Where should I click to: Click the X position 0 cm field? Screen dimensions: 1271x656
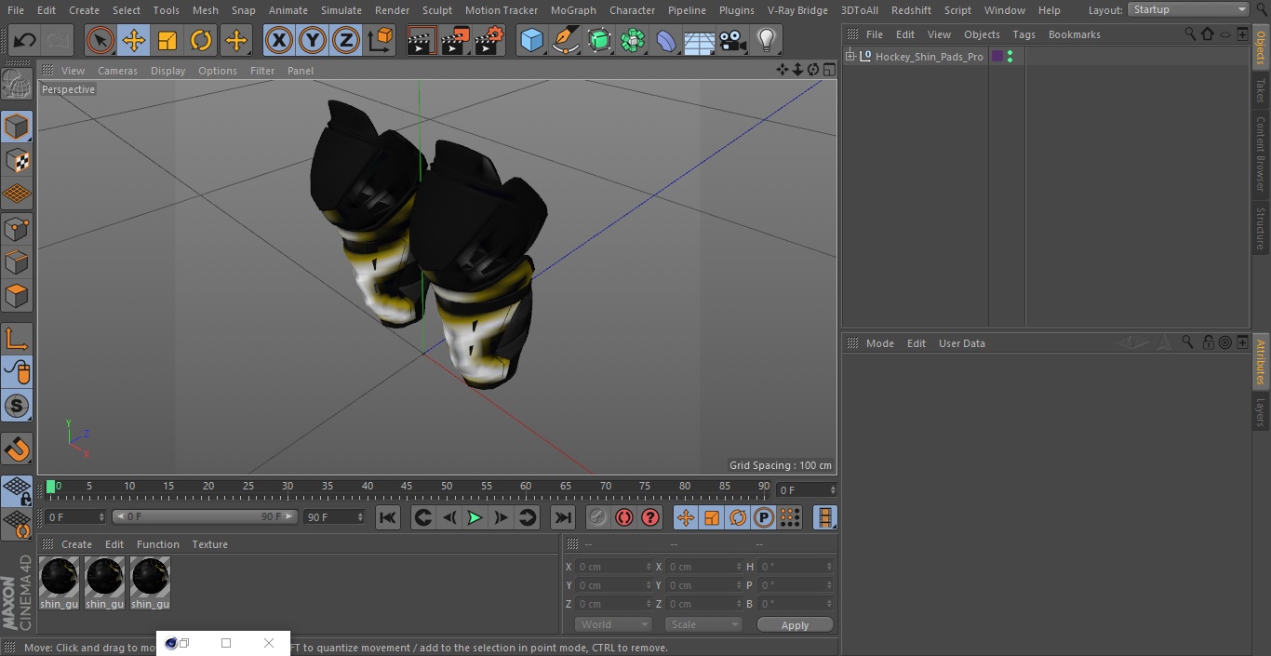pyautogui.click(x=613, y=567)
